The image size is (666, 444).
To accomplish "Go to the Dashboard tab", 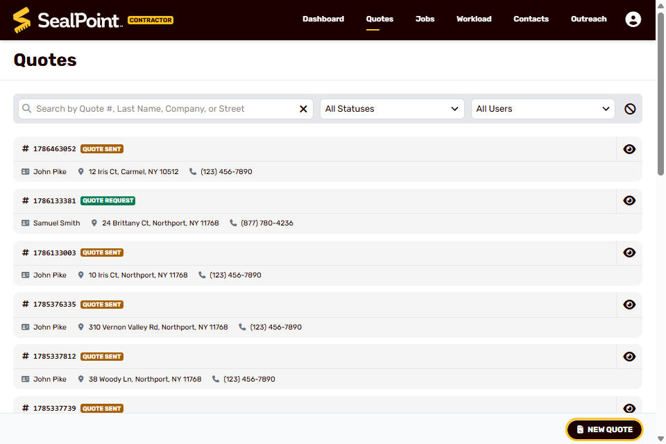I will [x=323, y=19].
